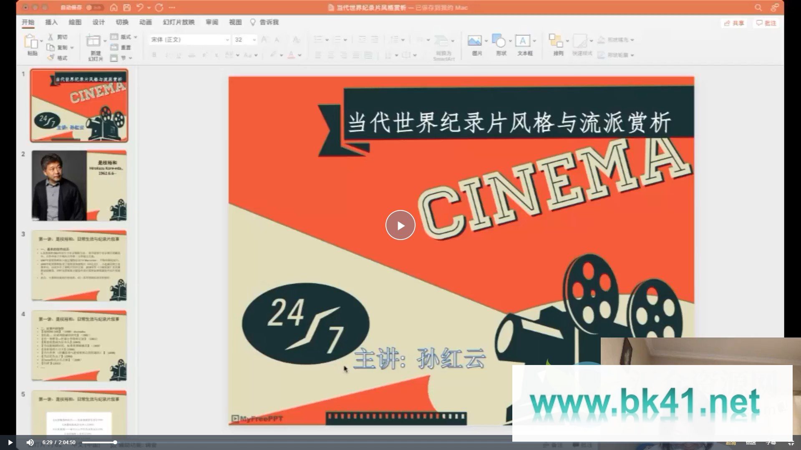
Task: Open the 倍速 playback speed option
Action: pos(751,442)
